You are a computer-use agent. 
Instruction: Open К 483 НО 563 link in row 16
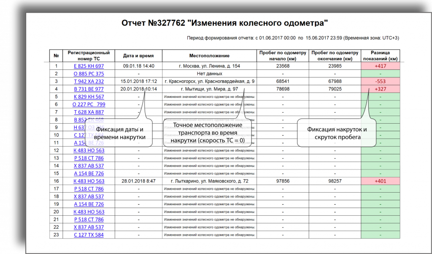coord(89,181)
